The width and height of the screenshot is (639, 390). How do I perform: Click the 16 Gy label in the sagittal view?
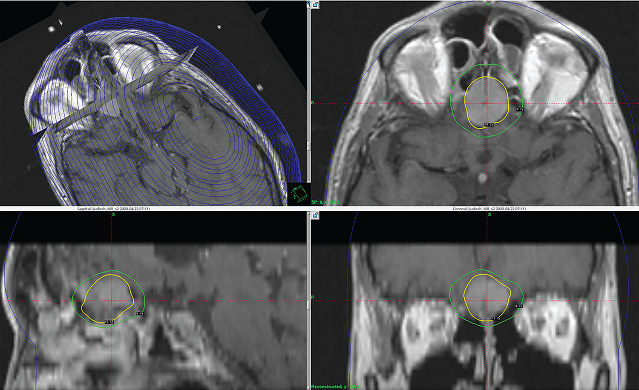109,322
